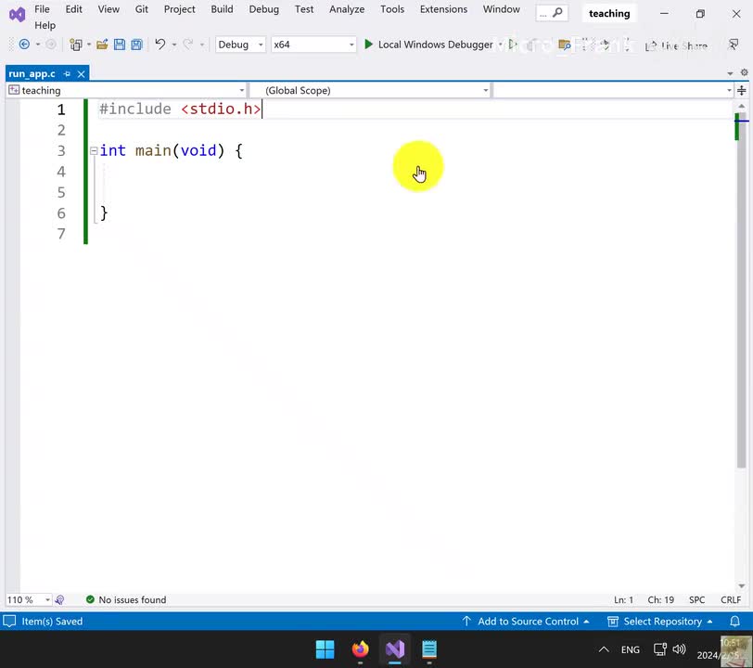The width and height of the screenshot is (753, 668).
Task: Open the Extensions menu
Action: click(443, 9)
